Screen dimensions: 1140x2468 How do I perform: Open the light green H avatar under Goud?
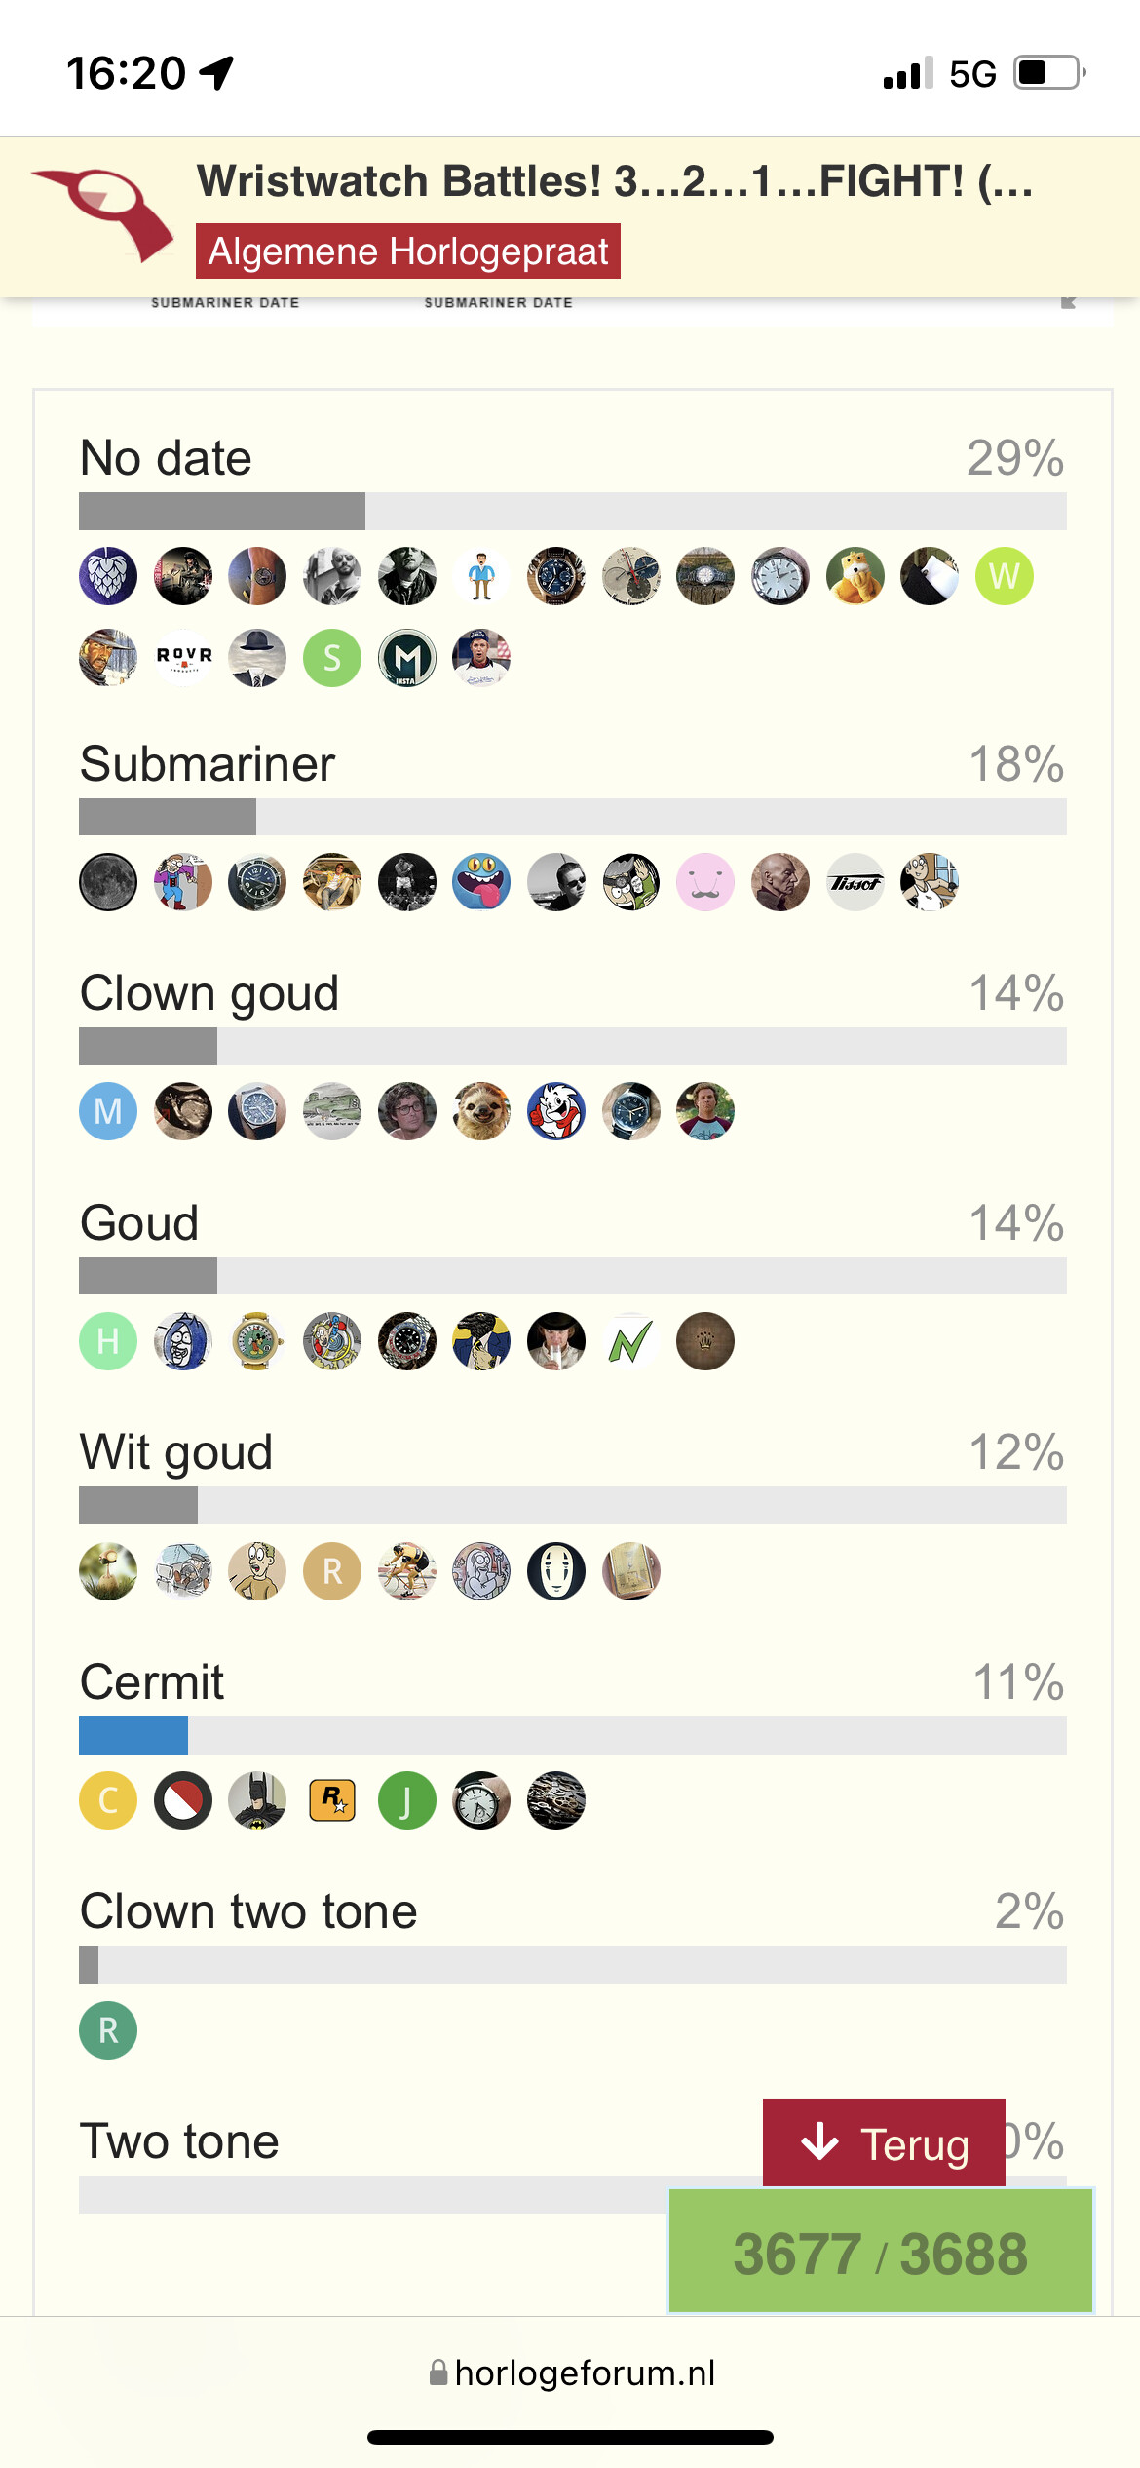108,1341
